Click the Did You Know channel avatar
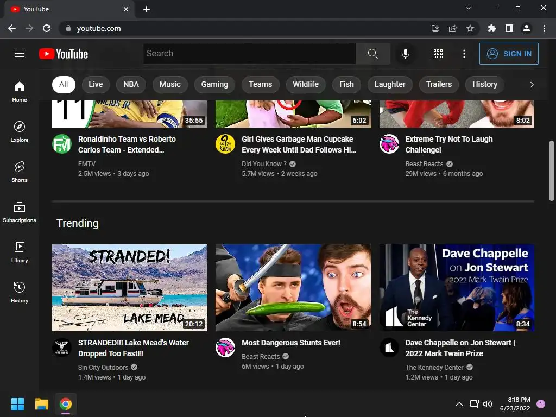Image resolution: width=556 pixels, height=417 pixels. tap(225, 143)
